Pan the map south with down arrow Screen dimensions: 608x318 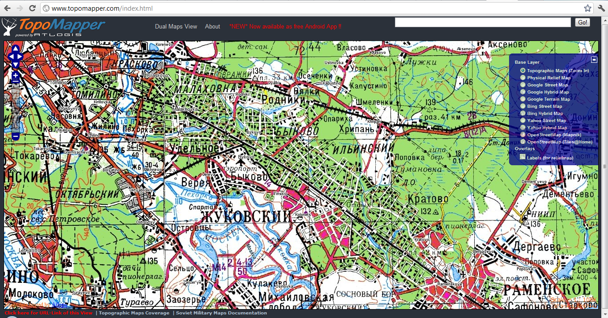pos(16,65)
